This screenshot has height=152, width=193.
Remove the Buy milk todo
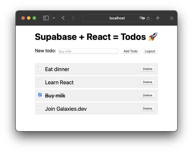[147, 95]
